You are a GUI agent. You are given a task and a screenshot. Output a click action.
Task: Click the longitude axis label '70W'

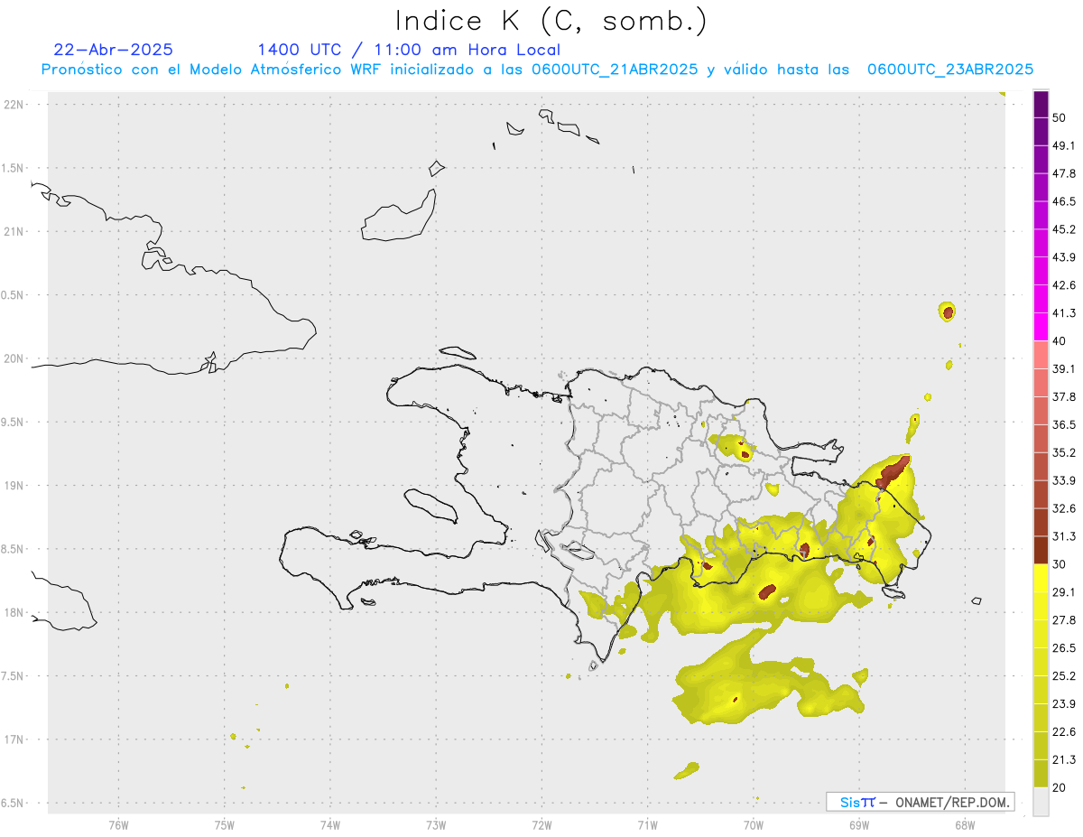(x=754, y=824)
